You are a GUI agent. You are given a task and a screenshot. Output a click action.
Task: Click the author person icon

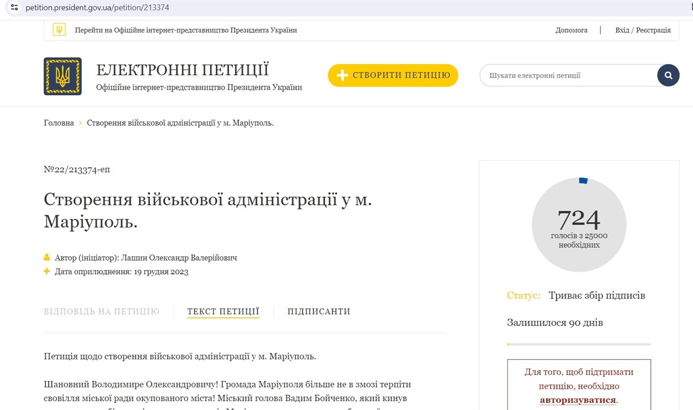pyautogui.click(x=47, y=257)
